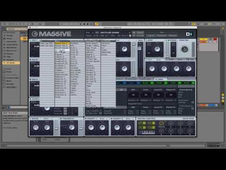Toggle the Noise section on/off switch
The height and width of the screenshot is (170, 226).
coord(31,119)
